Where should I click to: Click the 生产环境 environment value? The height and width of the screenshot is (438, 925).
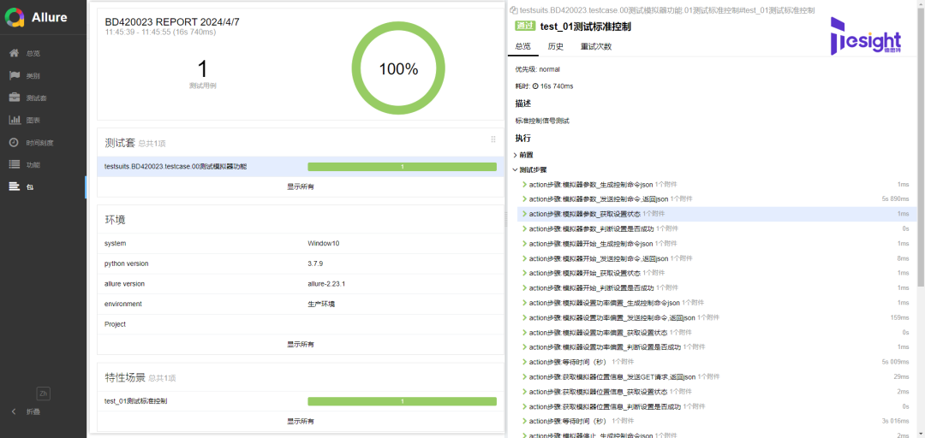click(x=321, y=305)
